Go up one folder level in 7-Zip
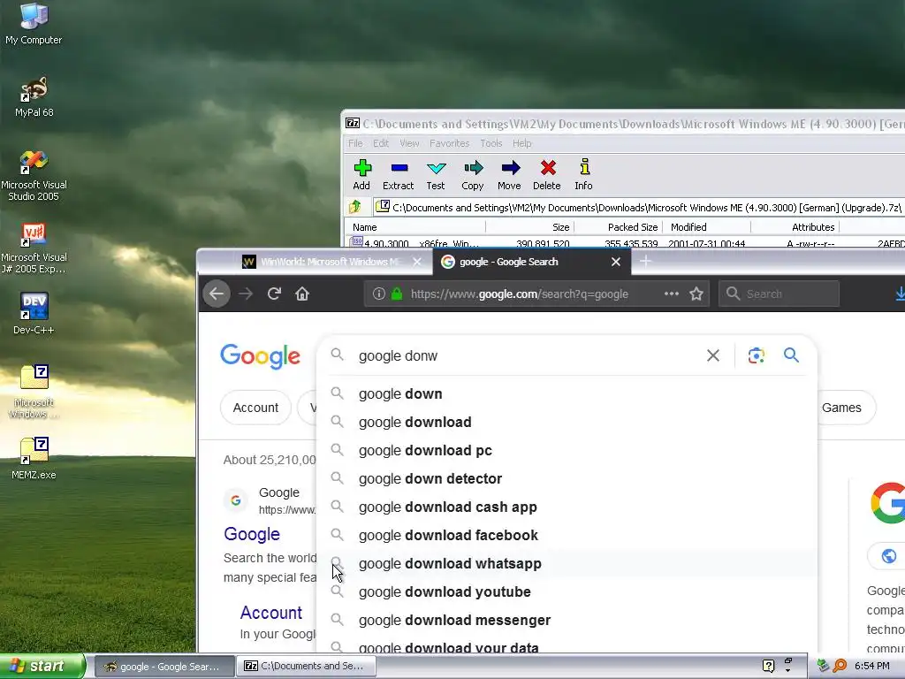 [x=355, y=207]
